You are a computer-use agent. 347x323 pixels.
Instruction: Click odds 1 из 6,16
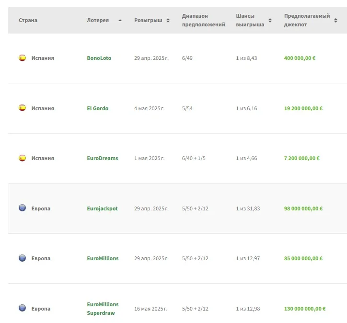tap(246, 108)
